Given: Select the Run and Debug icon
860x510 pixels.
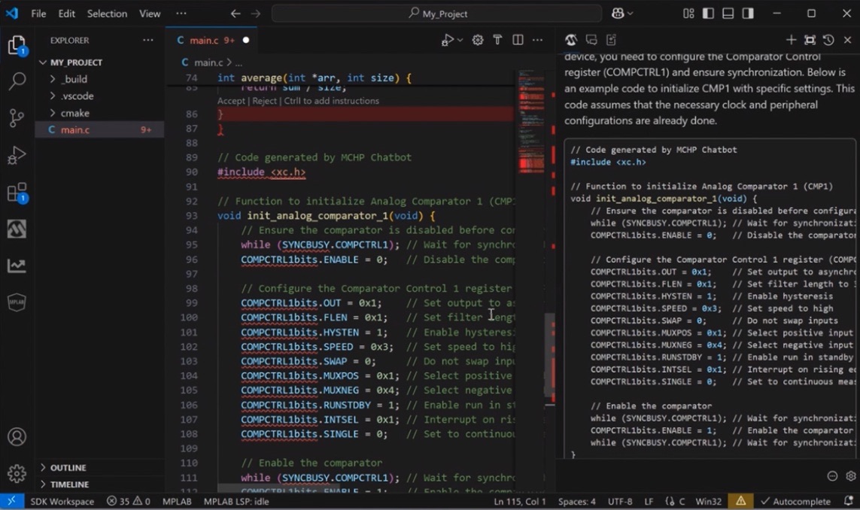Looking at the screenshot, I should [17, 155].
